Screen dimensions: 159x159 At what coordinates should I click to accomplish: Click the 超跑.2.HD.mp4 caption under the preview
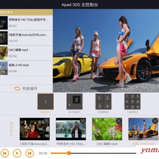[x=143, y=144]
